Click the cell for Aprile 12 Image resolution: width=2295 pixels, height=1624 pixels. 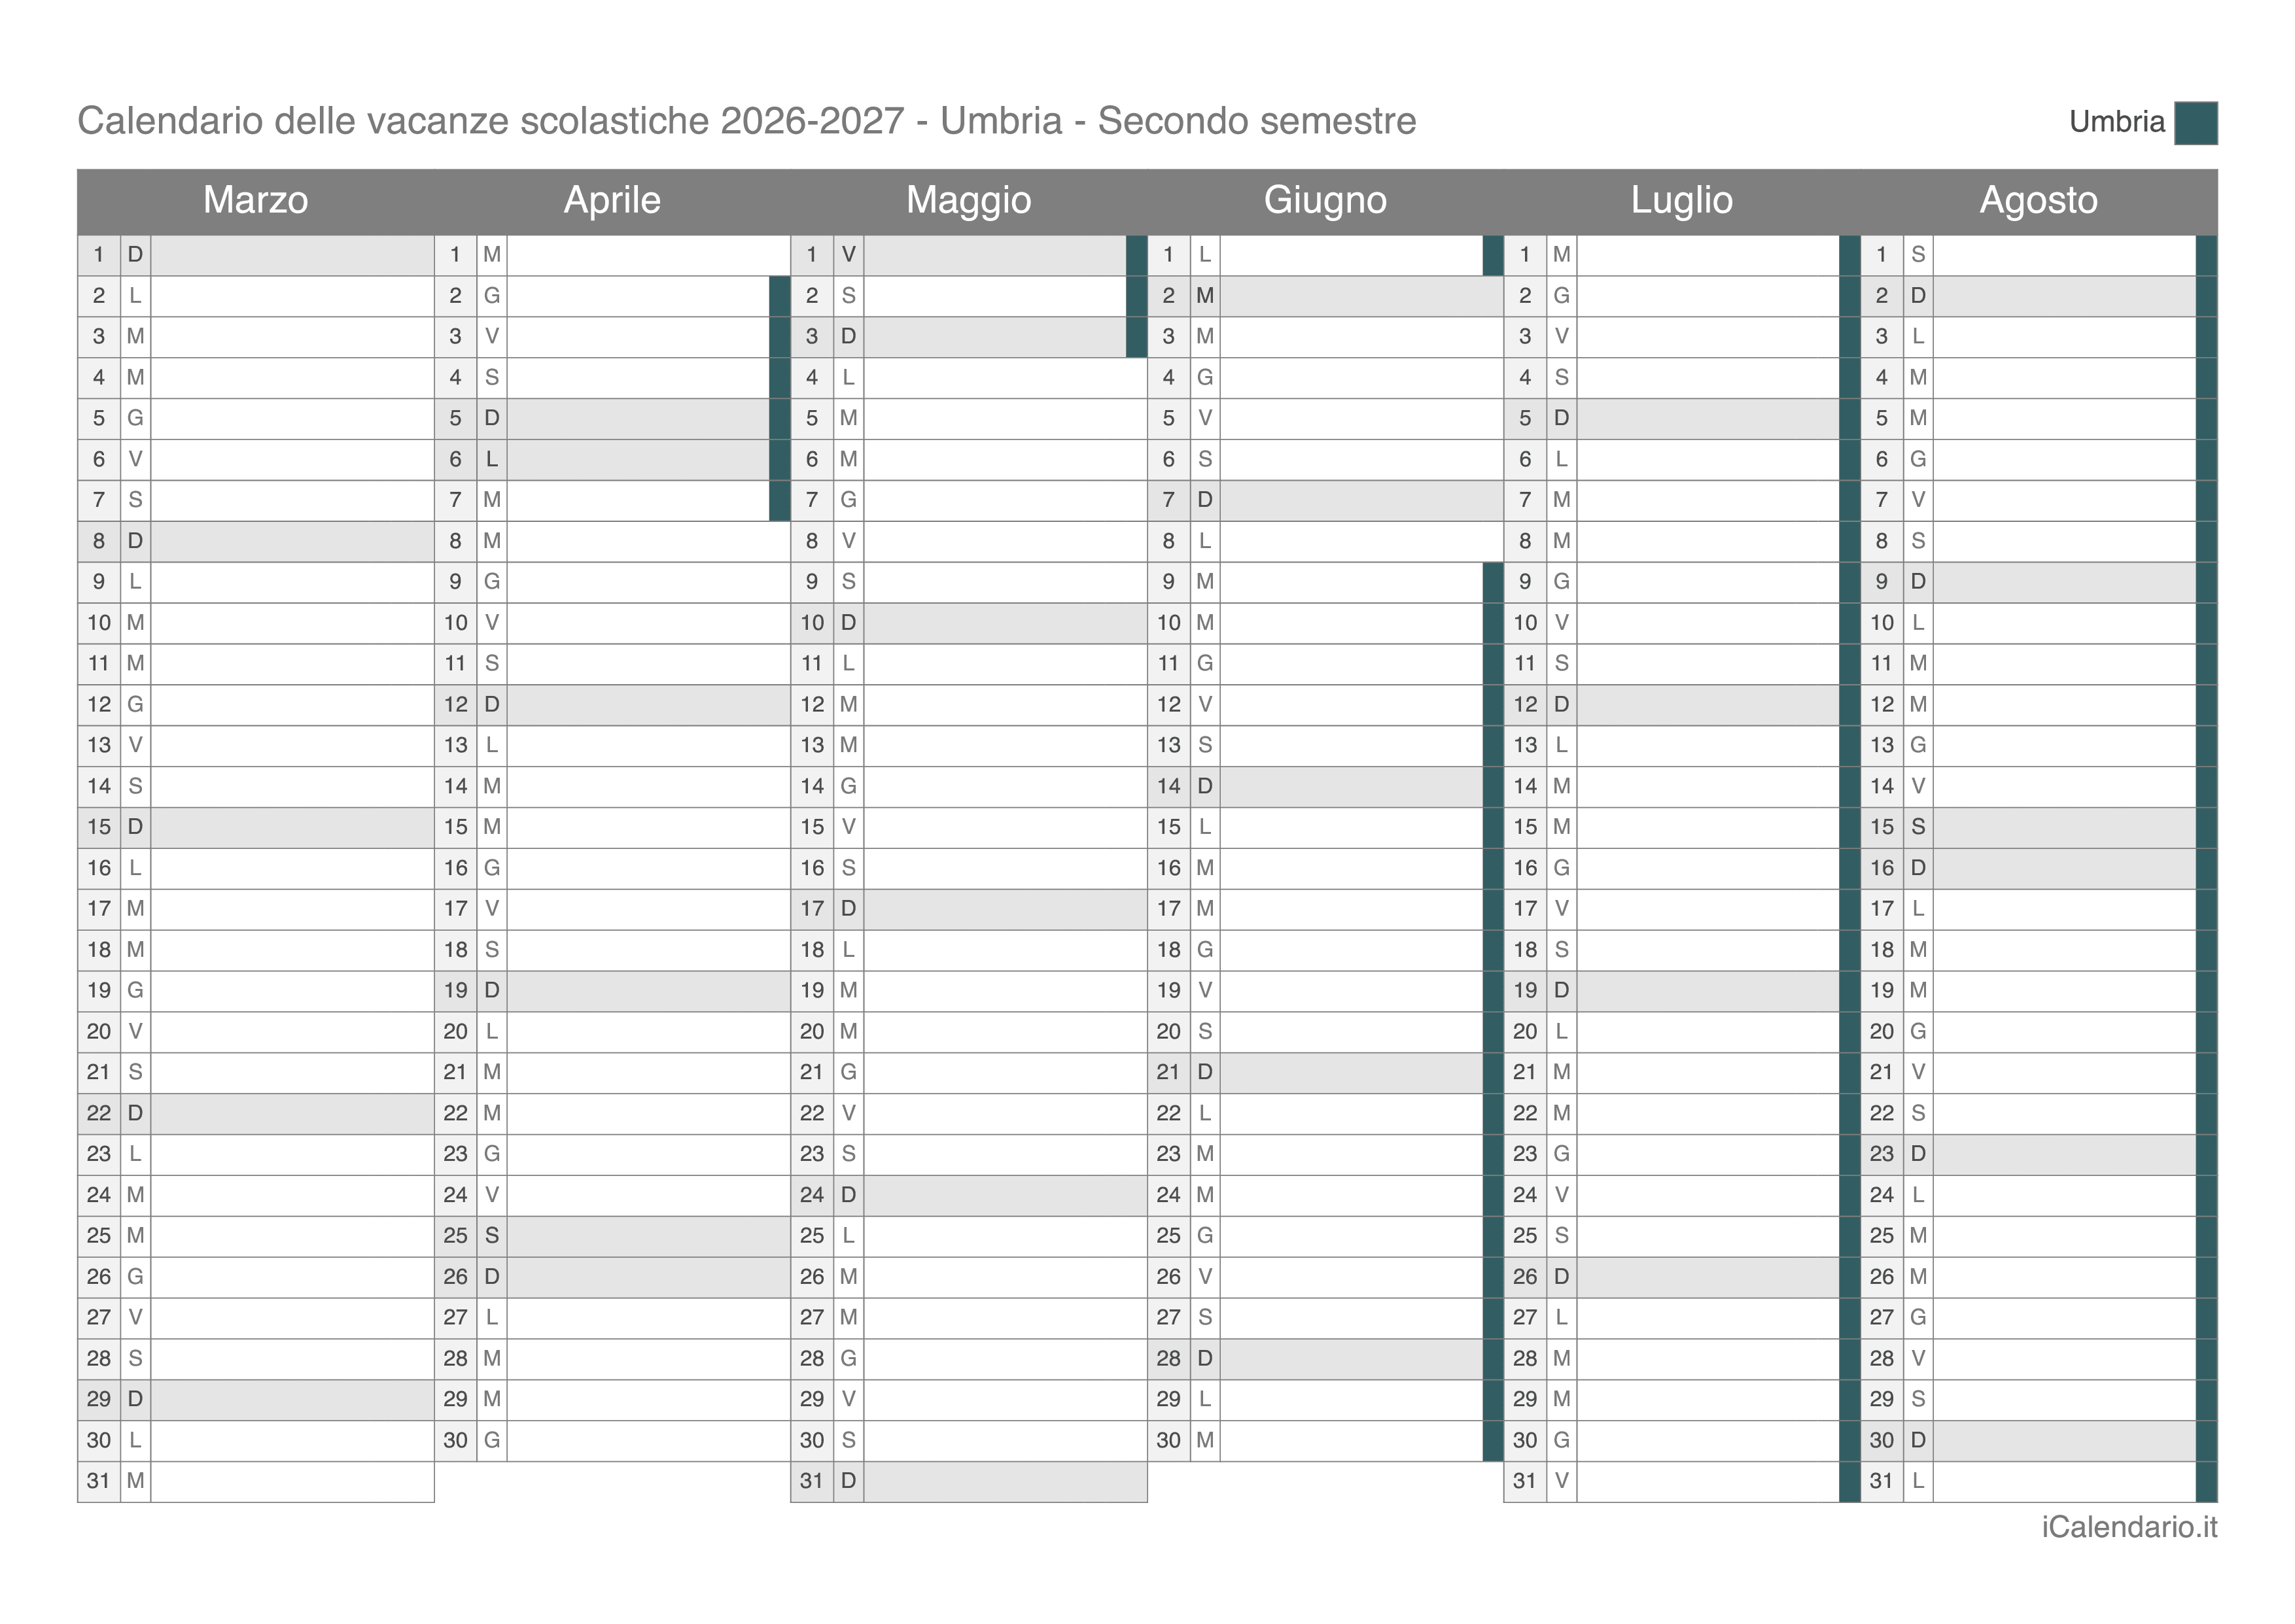(x=649, y=704)
